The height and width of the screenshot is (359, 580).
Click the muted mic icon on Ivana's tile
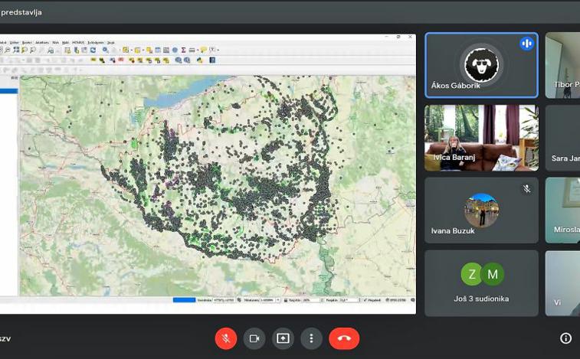[x=526, y=188]
